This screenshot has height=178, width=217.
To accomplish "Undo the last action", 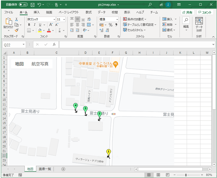I will coord(39,5).
